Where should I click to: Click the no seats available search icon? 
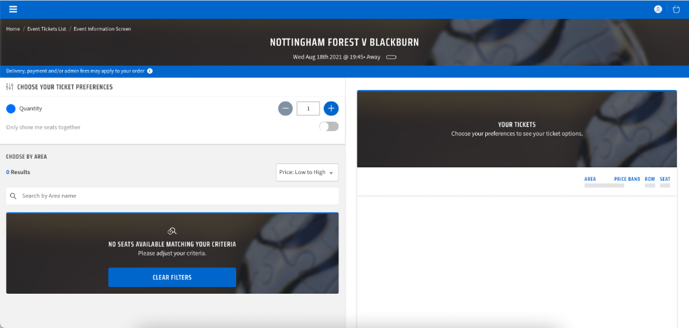tap(172, 231)
